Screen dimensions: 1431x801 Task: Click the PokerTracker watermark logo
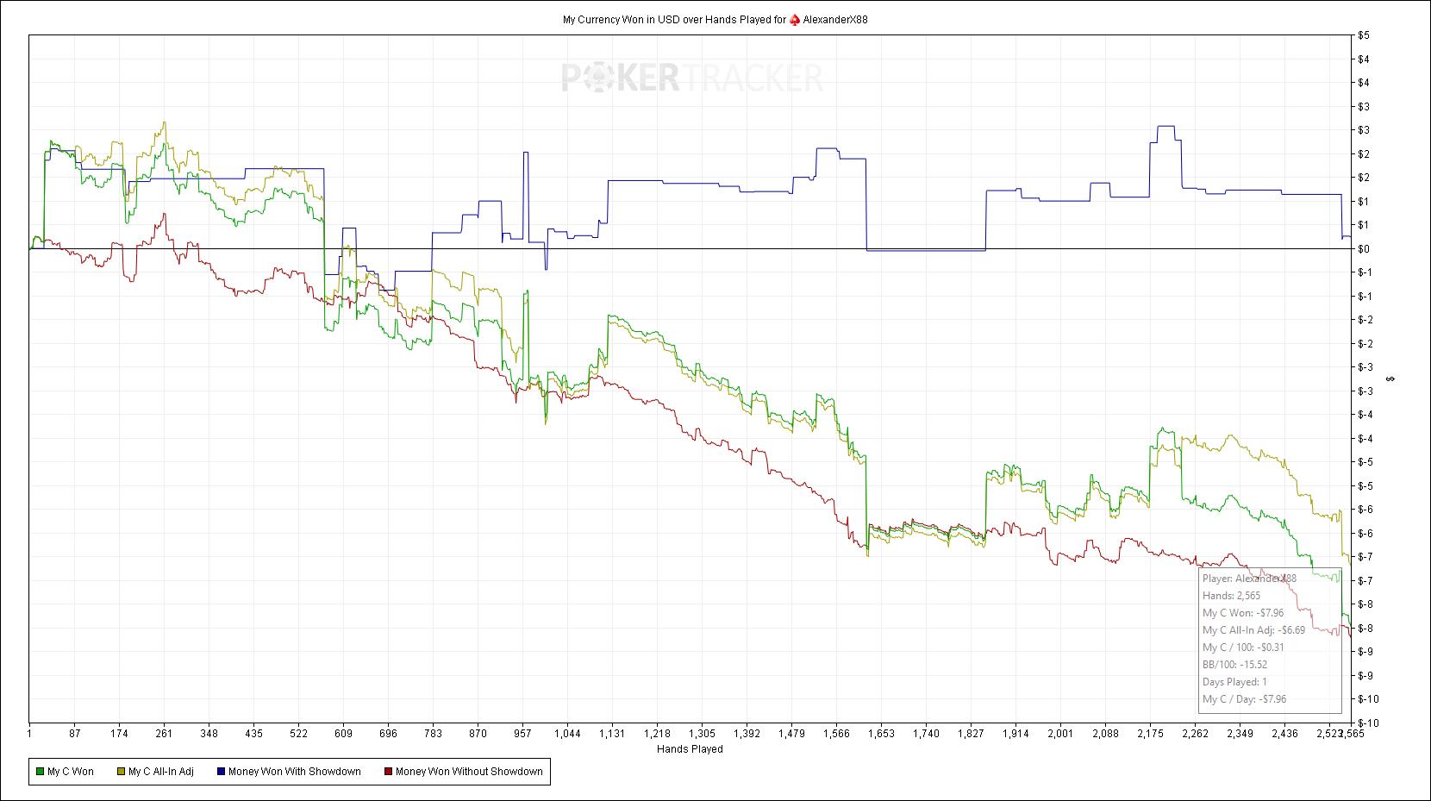click(692, 78)
